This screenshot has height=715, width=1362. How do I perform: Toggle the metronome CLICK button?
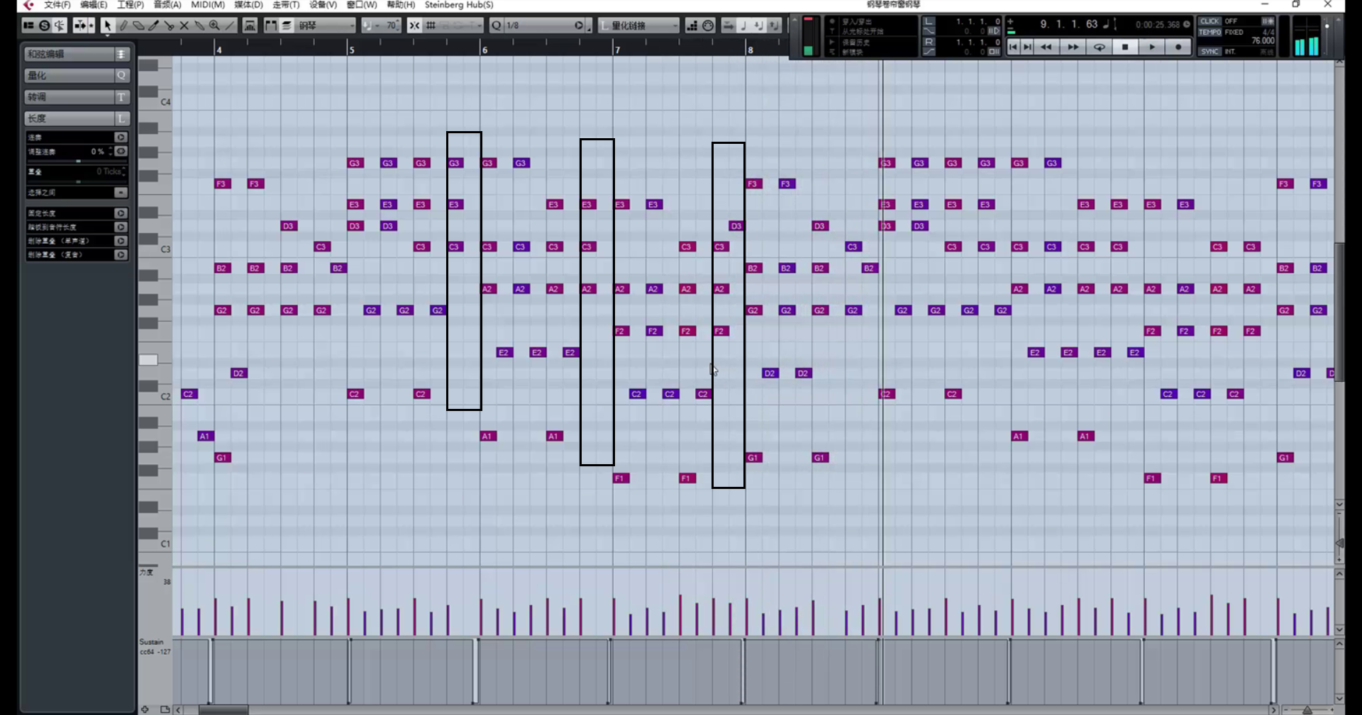(x=1209, y=21)
